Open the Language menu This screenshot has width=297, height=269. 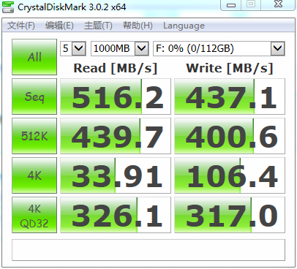(x=184, y=26)
